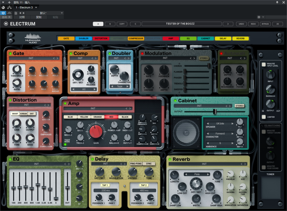
Task: Click the sidechain arc icon beside the power button
Action: click(9, 13)
